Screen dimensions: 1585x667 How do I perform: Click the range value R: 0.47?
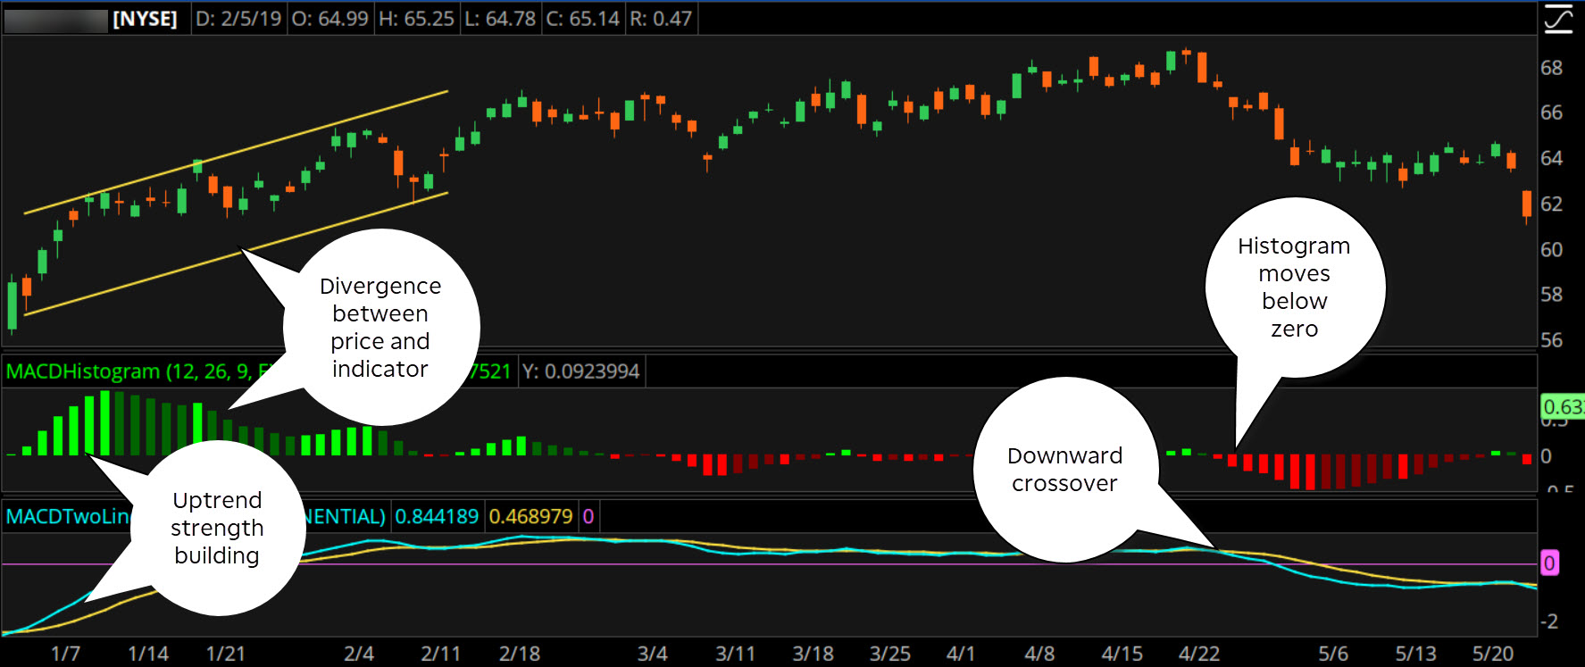point(661,19)
